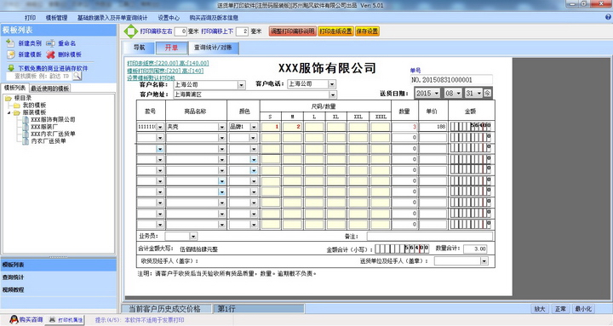This screenshot has height=326, width=613.
Task: Click the 查找模板 search field
Action: point(39,76)
